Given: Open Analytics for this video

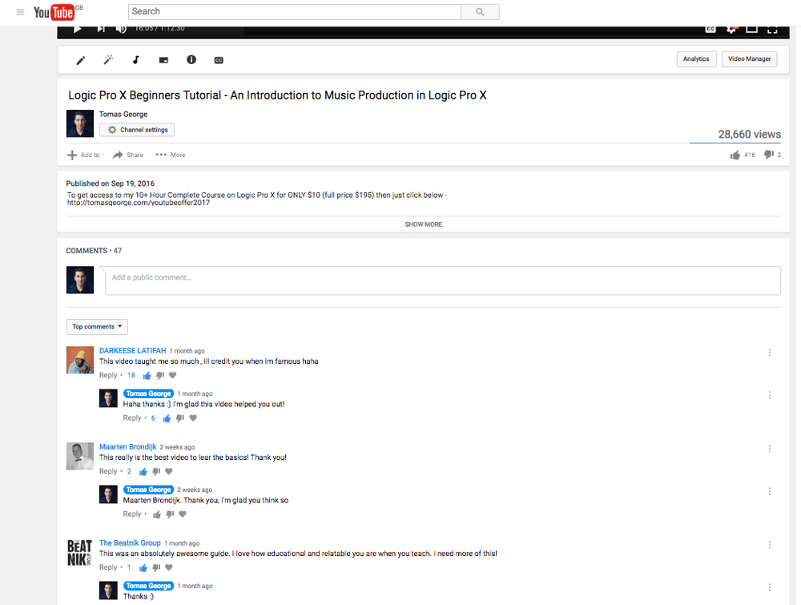Looking at the screenshot, I should coord(696,58).
